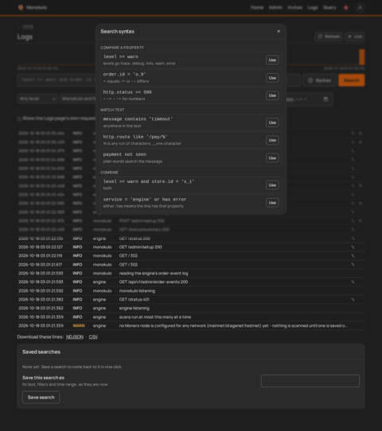
Task: Open the 'Any level' dropdown
Action: (x=37, y=99)
